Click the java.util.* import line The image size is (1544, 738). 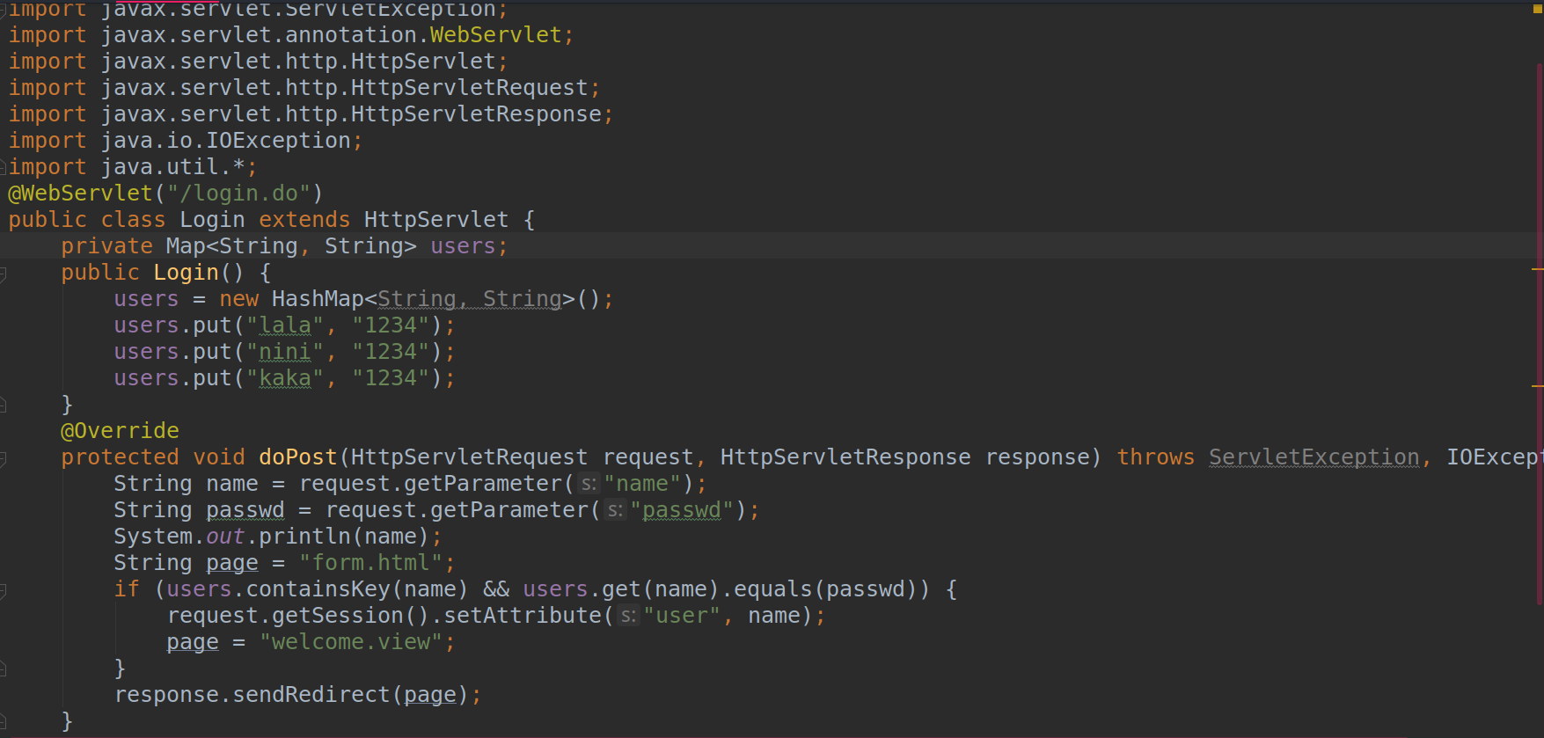(x=133, y=167)
